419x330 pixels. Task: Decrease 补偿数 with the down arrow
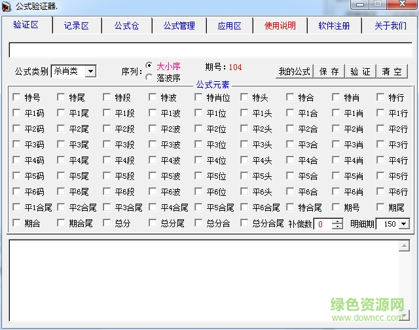[338, 227]
